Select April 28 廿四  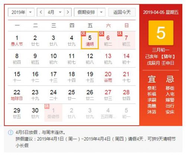coord(126,95)
